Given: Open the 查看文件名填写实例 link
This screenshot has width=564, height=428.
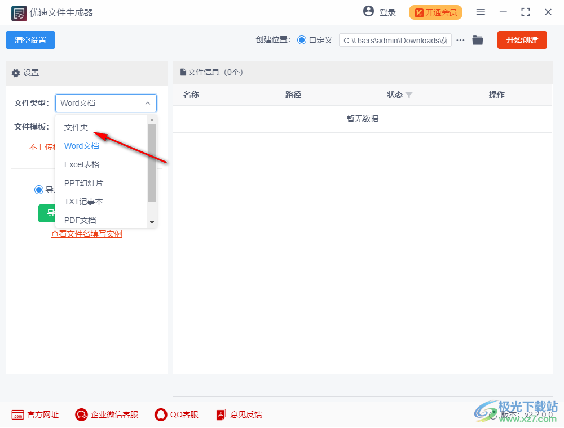Looking at the screenshot, I should tap(86, 234).
